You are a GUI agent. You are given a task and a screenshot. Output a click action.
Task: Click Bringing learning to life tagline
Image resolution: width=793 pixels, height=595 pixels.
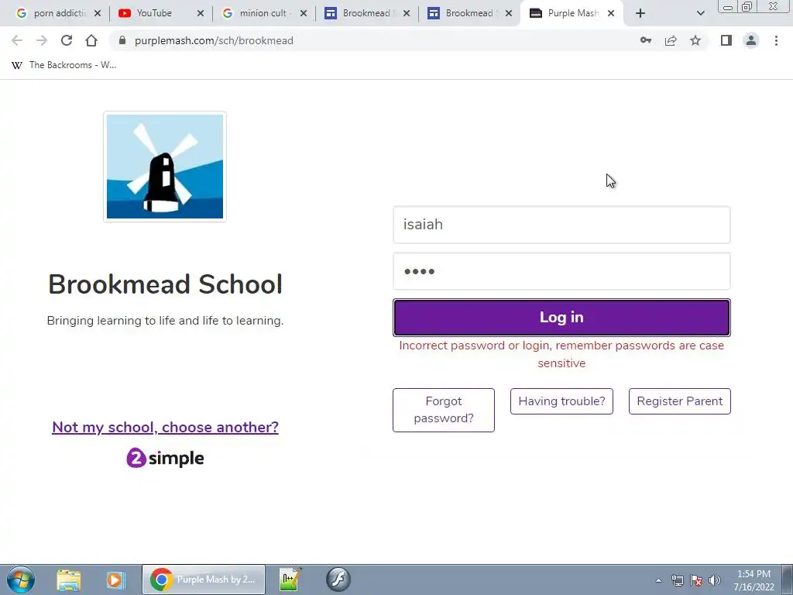[166, 321]
